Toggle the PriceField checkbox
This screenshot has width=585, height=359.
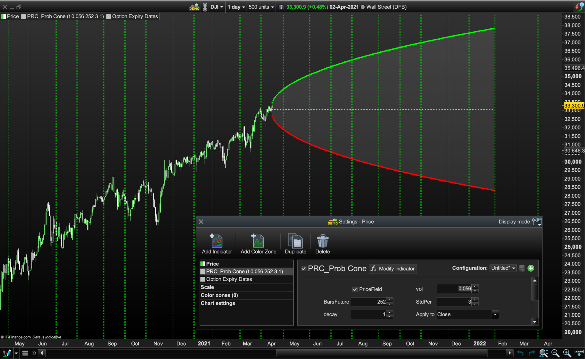pos(355,289)
